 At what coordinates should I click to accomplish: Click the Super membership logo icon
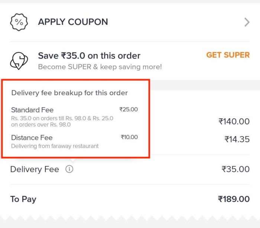point(19,61)
